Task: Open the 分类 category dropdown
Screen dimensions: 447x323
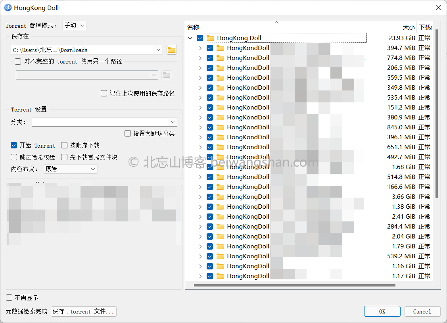Action: click(x=104, y=122)
